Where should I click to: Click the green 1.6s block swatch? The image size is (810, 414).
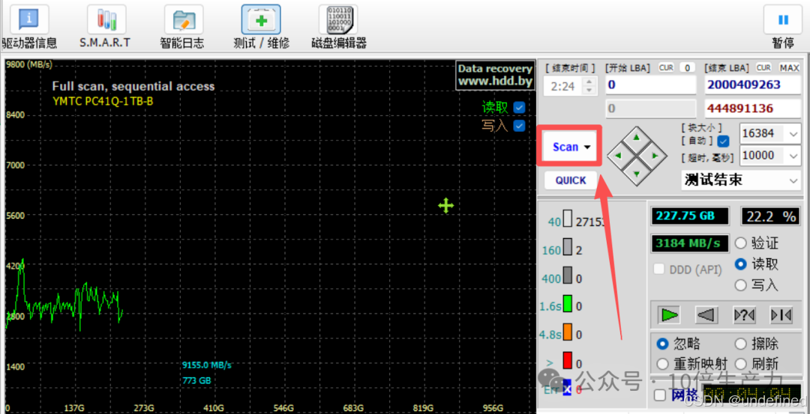click(x=568, y=303)
